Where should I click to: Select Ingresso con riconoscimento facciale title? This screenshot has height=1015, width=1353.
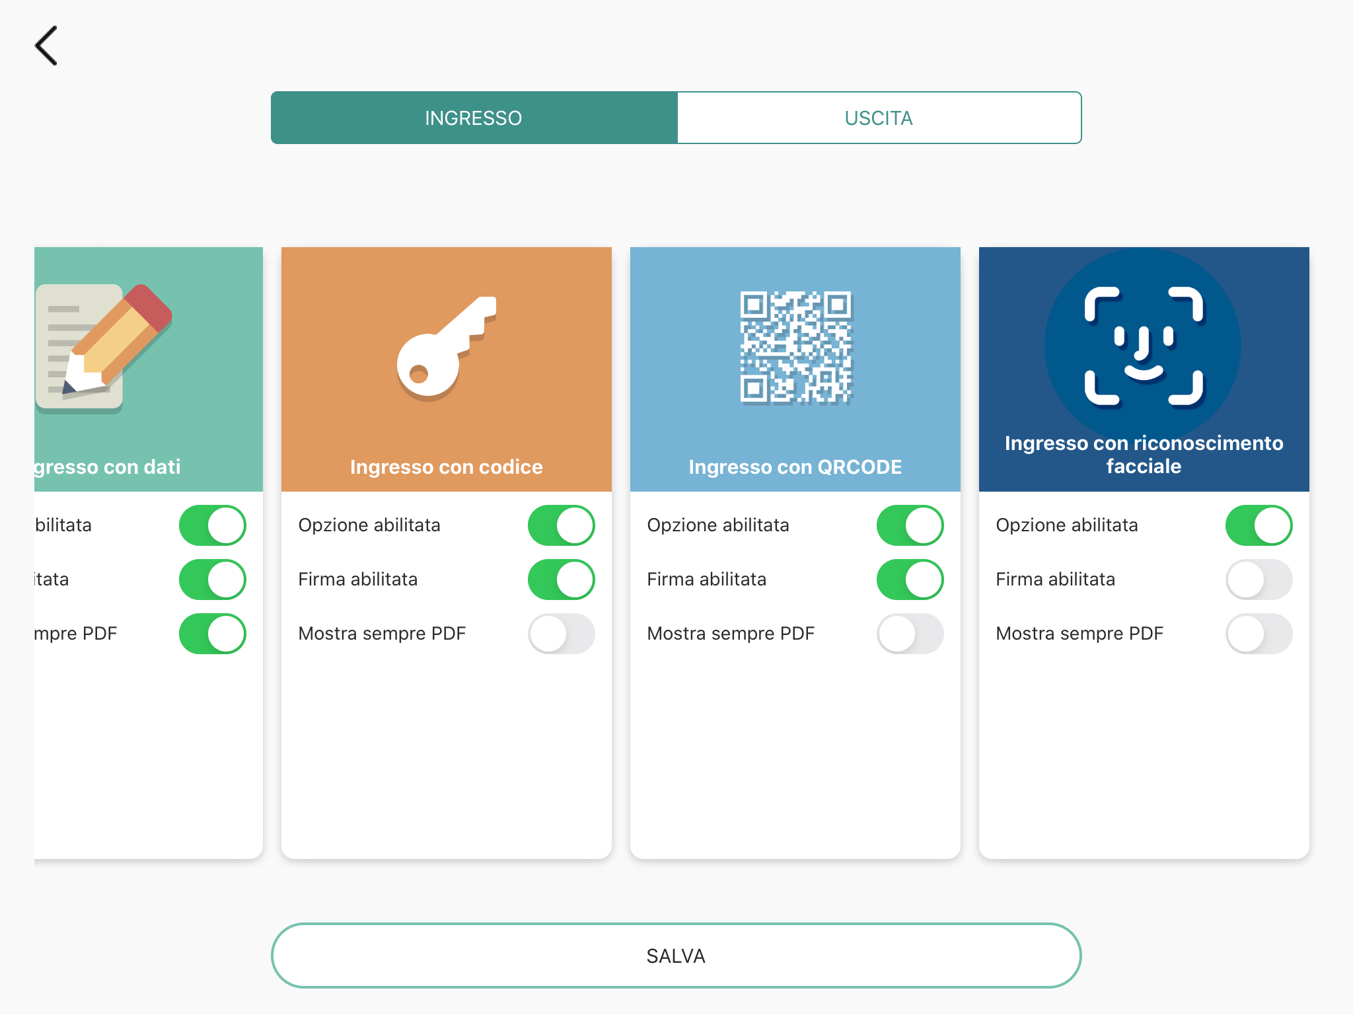pyautogui.click(x=1144, y=455)
